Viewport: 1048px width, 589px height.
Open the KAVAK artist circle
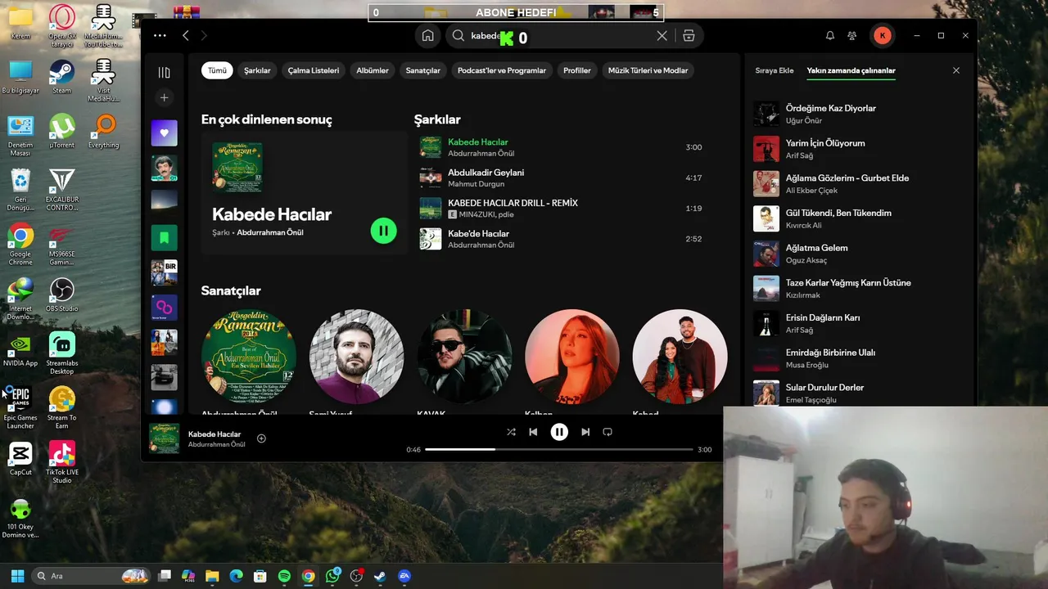(464, 357)
